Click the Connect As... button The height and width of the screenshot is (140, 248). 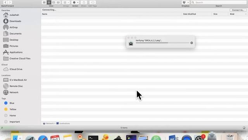[x=238, y=10]
